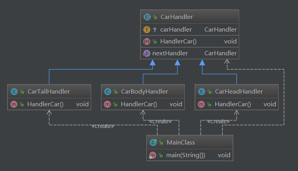This screenshot has width=298, height=171.
Task: Click the CarBodyHandler class icon
Action: click(107, 92)
